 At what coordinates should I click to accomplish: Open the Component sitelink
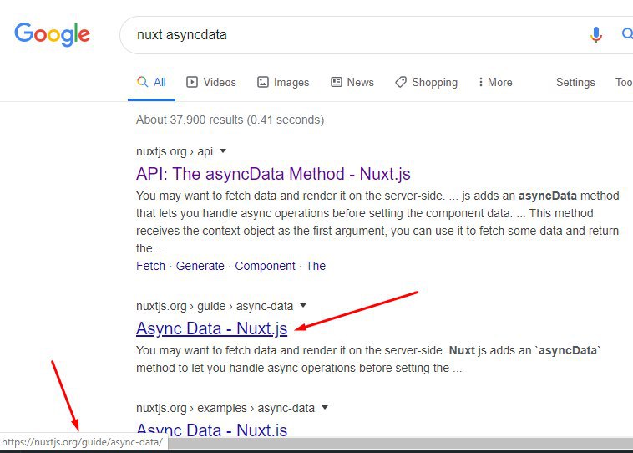(266, 266)
